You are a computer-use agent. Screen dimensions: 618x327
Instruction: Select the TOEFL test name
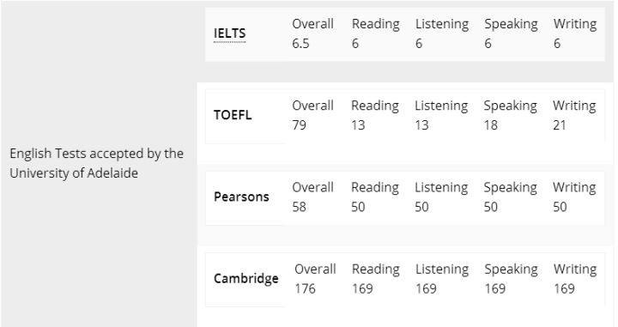point(233,115)
